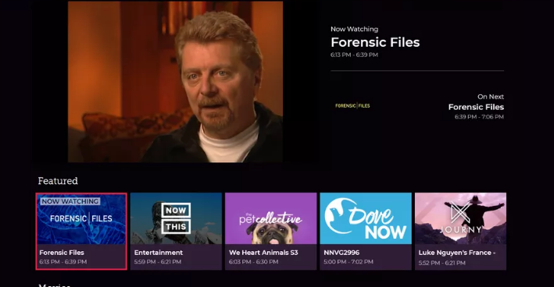Click 'NNVG2996' program title
Viewport: 554px width, 287px height.
pos(341,253)
